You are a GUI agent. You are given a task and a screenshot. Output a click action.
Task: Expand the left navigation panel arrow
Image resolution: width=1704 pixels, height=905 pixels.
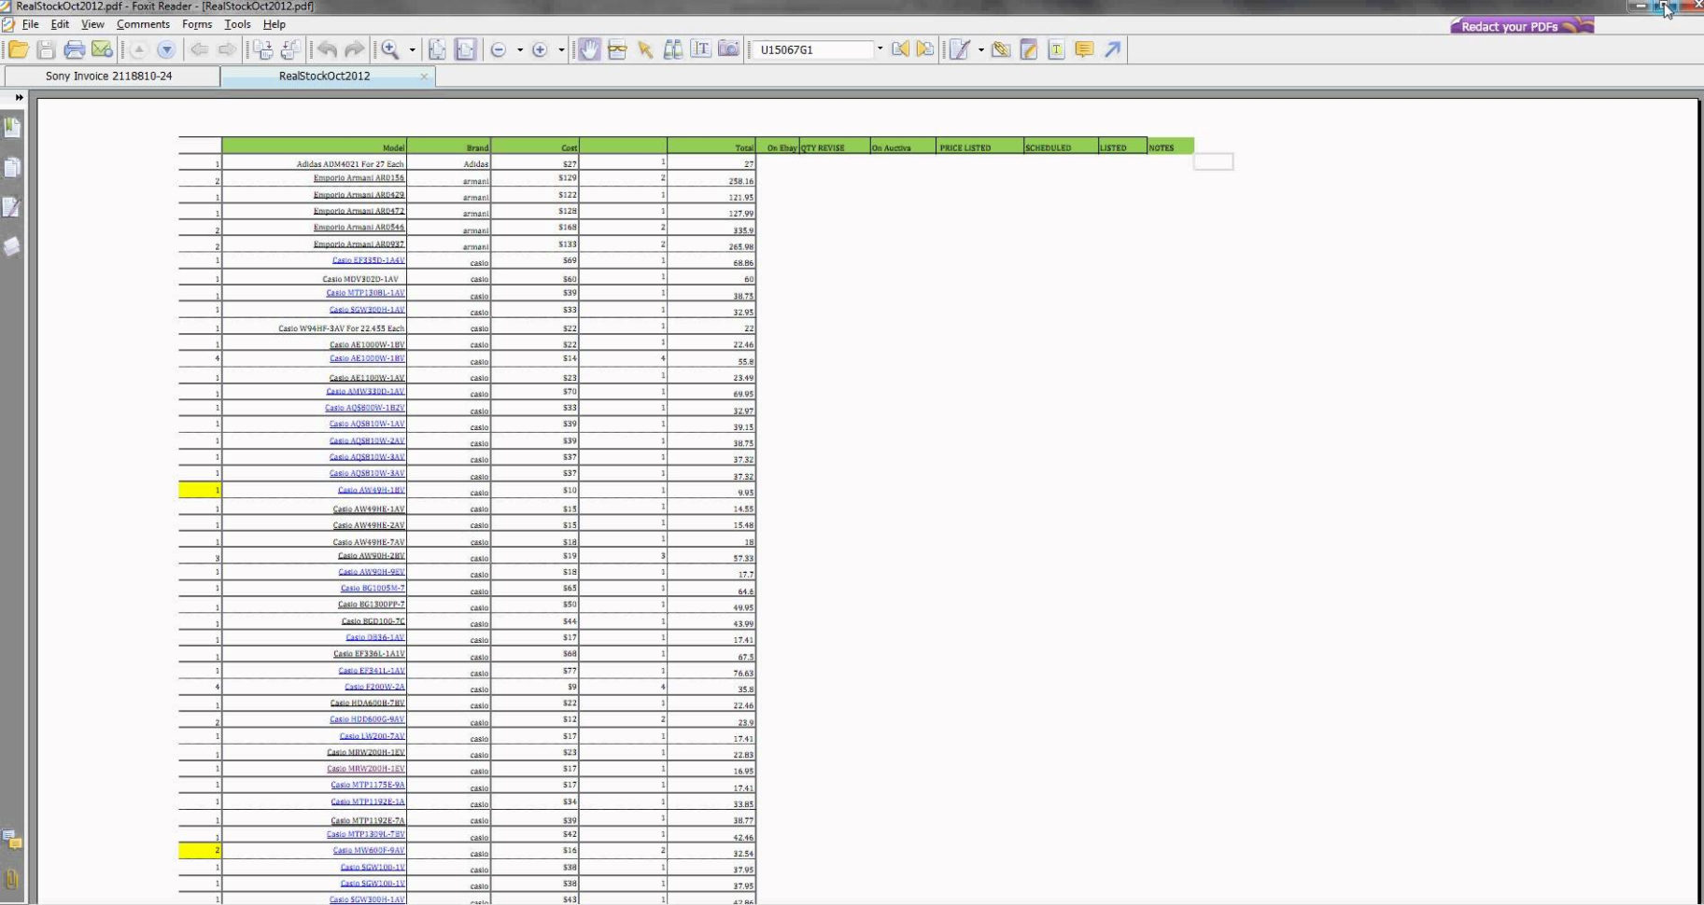tap(18, 96)
